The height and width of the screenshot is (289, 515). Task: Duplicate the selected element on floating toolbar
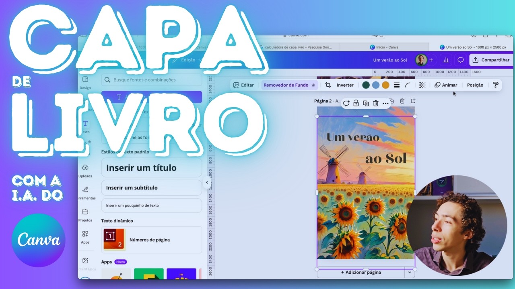coord(366,103)
